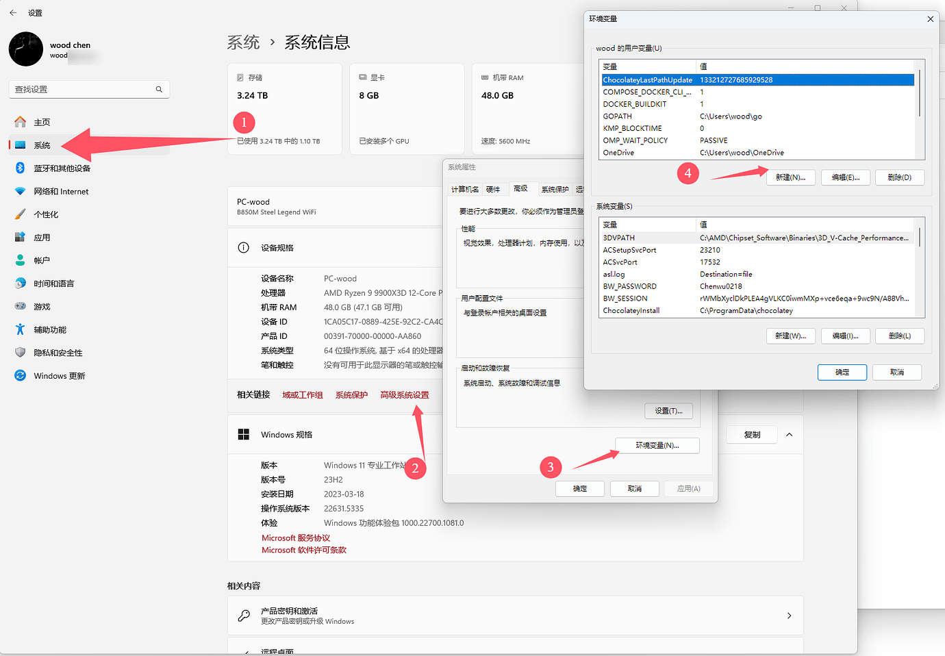Viewport: 945px width, 656px height.
Task: Open the Microsoft 服务协议 link
Action: (296, 538)
